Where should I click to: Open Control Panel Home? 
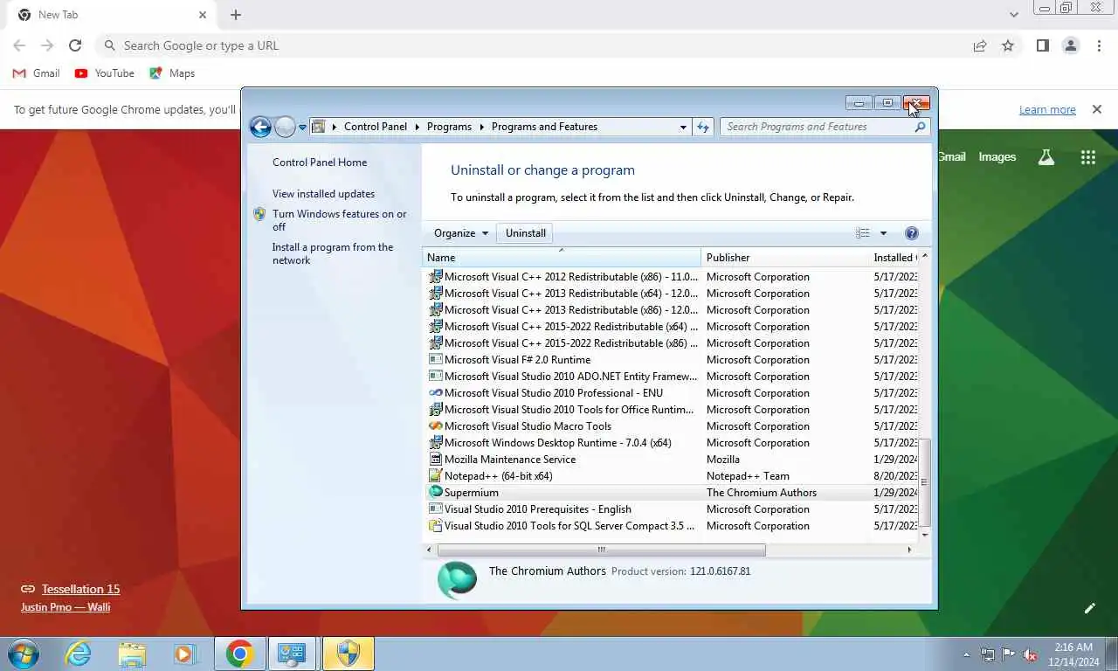pos(320,163)
